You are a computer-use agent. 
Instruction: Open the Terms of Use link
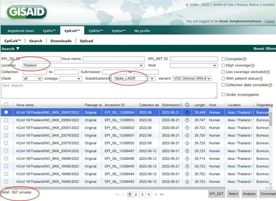(223, 5)
